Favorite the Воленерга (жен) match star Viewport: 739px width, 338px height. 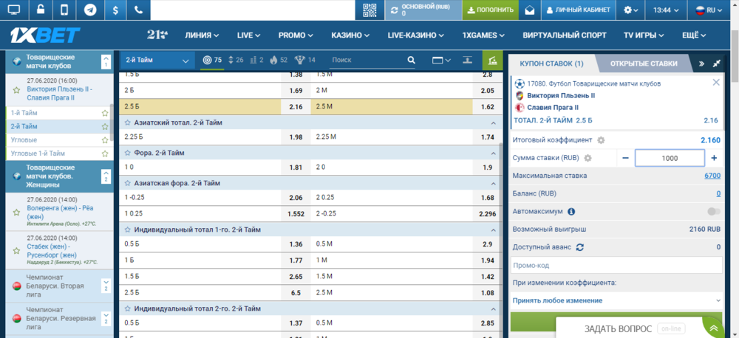click(16, 213)
